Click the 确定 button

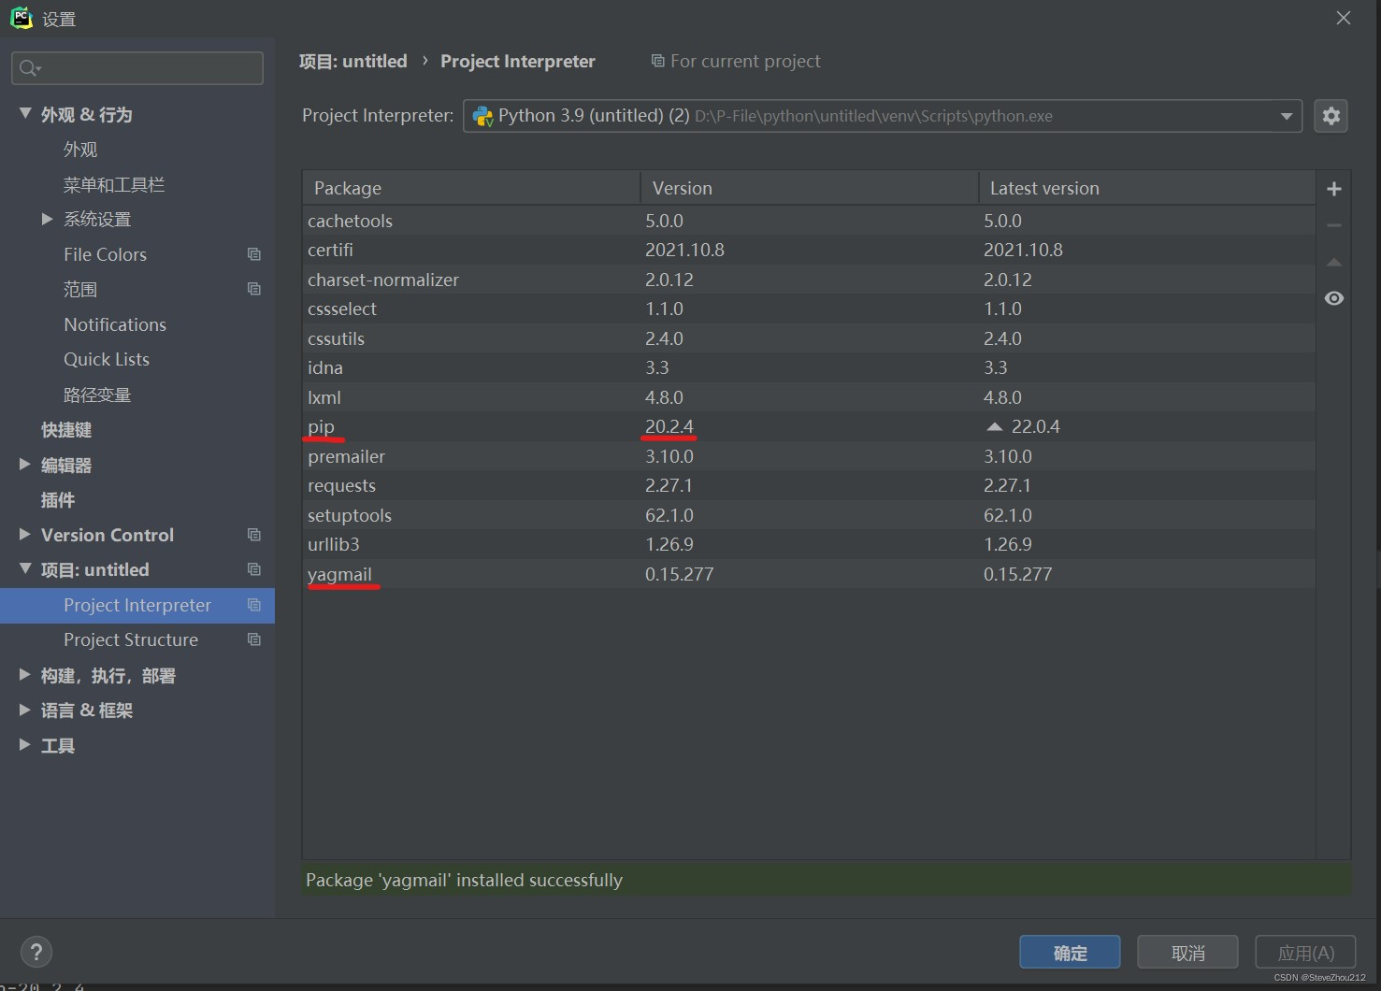coord(1070,953)
